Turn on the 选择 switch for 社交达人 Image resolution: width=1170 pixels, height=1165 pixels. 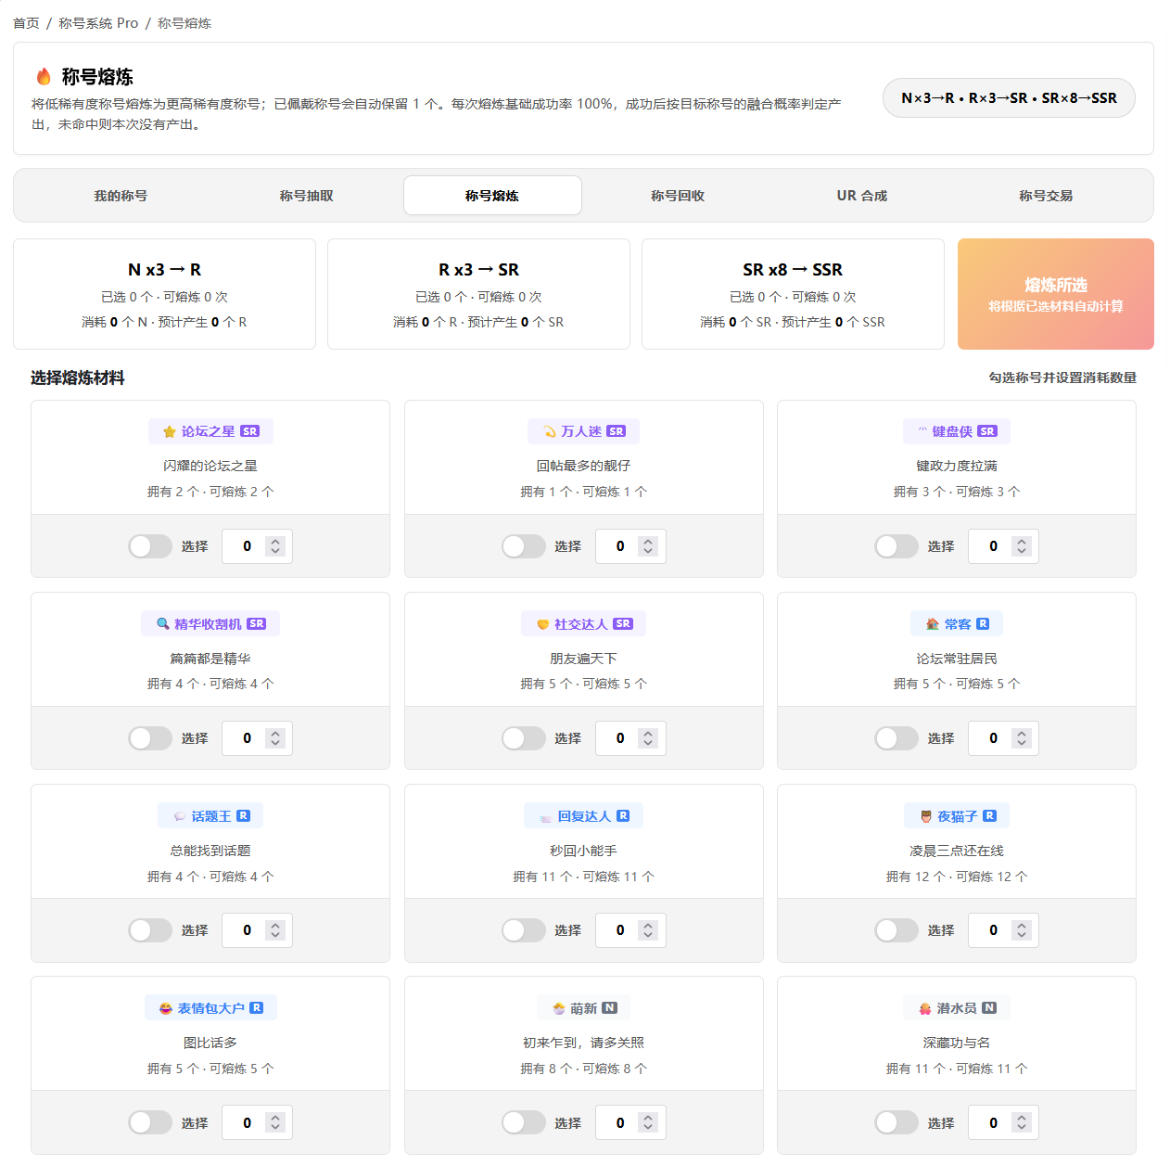pos(524,738)
